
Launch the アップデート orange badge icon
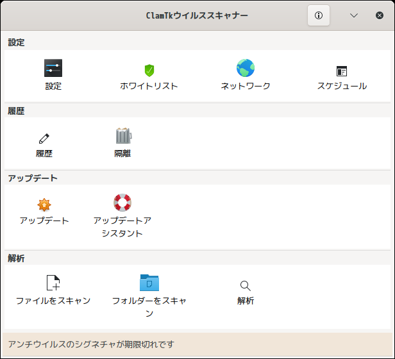coord(44,205)
